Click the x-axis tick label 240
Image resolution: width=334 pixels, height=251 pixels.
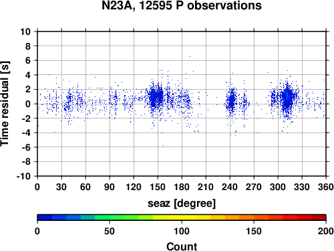[x=230, y=187]
